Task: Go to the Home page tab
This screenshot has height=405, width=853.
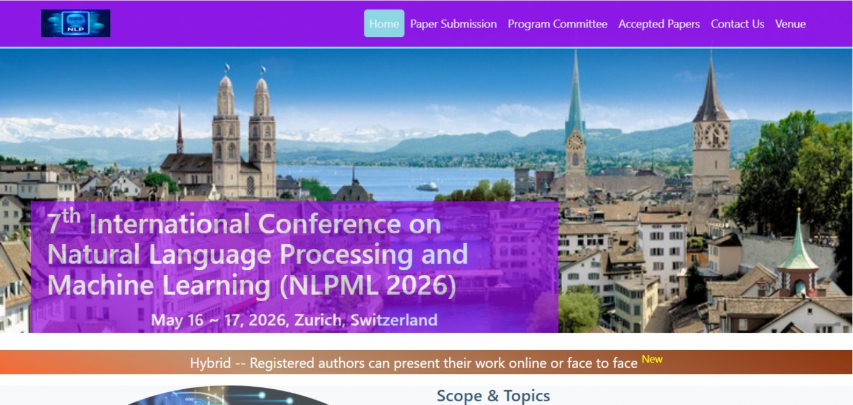Action: click(x=384, y=24)
